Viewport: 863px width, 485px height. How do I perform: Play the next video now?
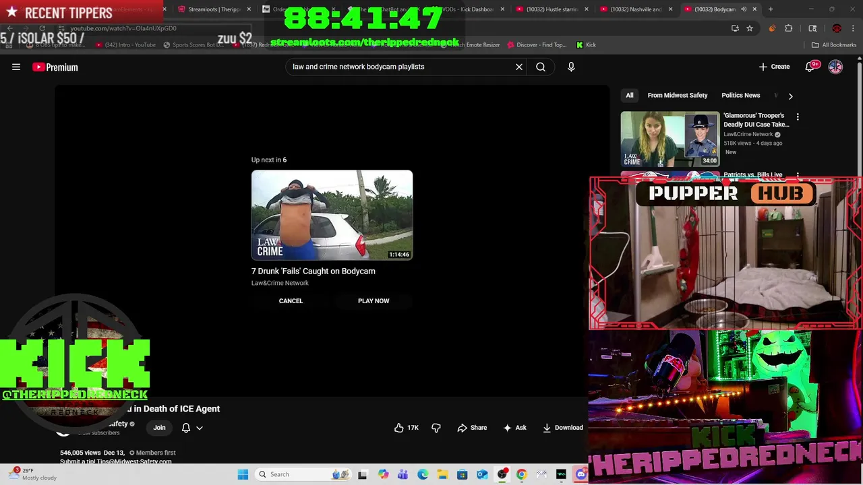[374, 301]
